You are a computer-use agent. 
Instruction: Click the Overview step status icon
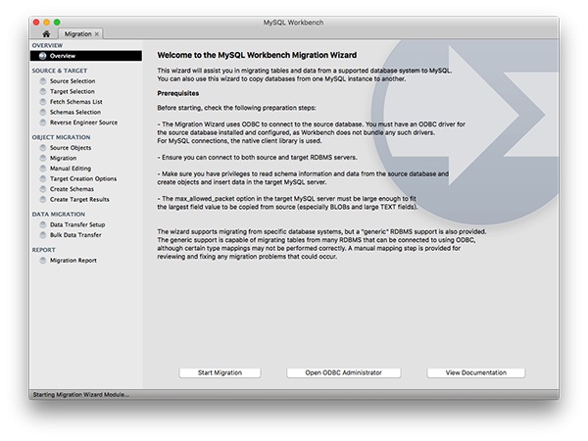tap(43, 56)
